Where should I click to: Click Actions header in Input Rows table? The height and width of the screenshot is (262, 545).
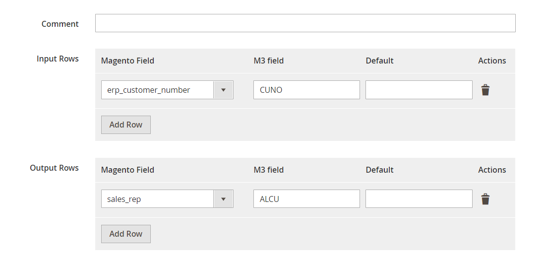[492, 61]
